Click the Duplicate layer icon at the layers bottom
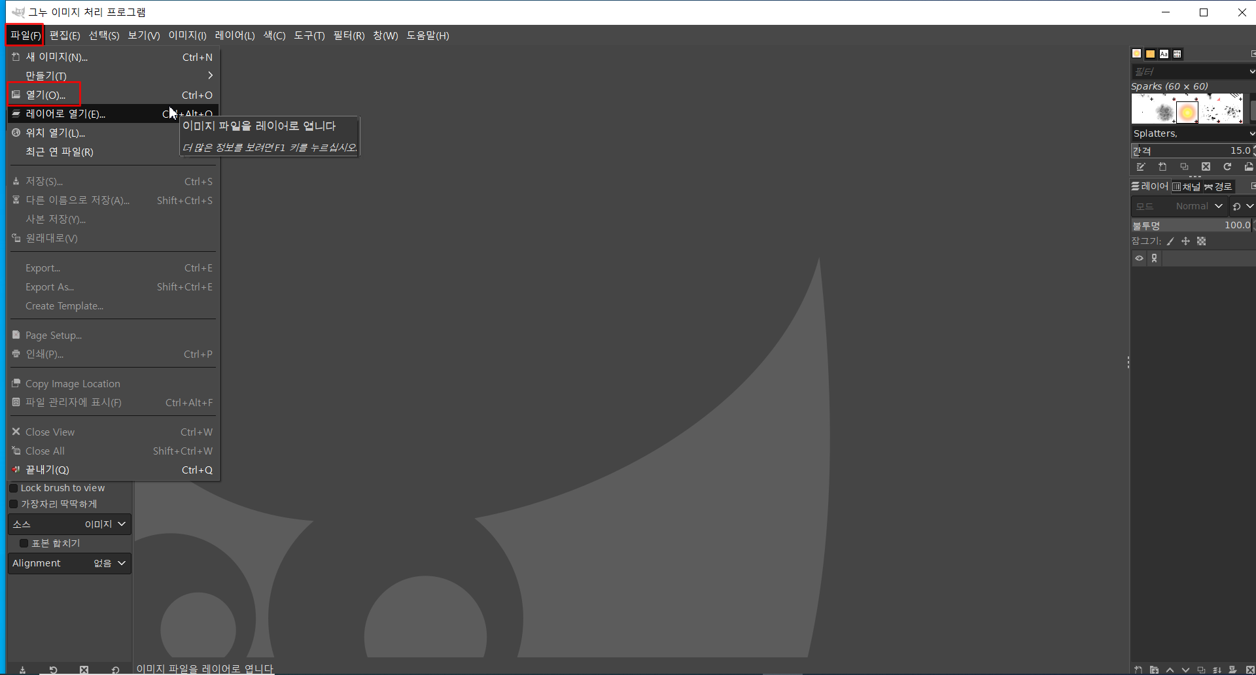Viewport: 1256px width, 675px height. 1201,670
